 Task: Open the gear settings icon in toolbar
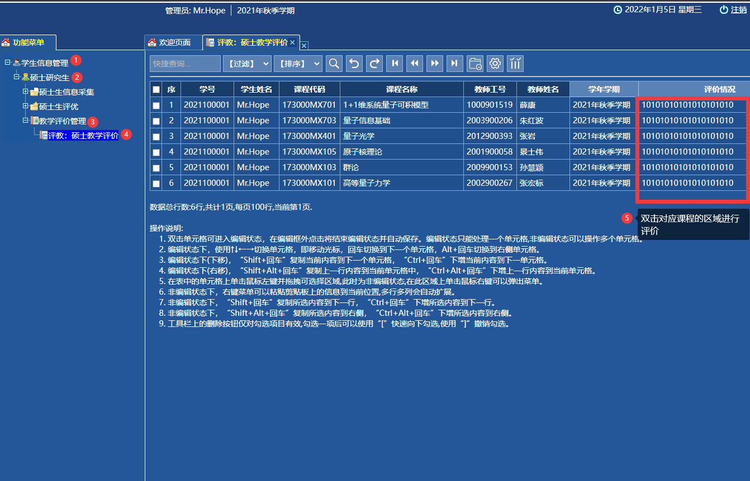click(495, 64)
